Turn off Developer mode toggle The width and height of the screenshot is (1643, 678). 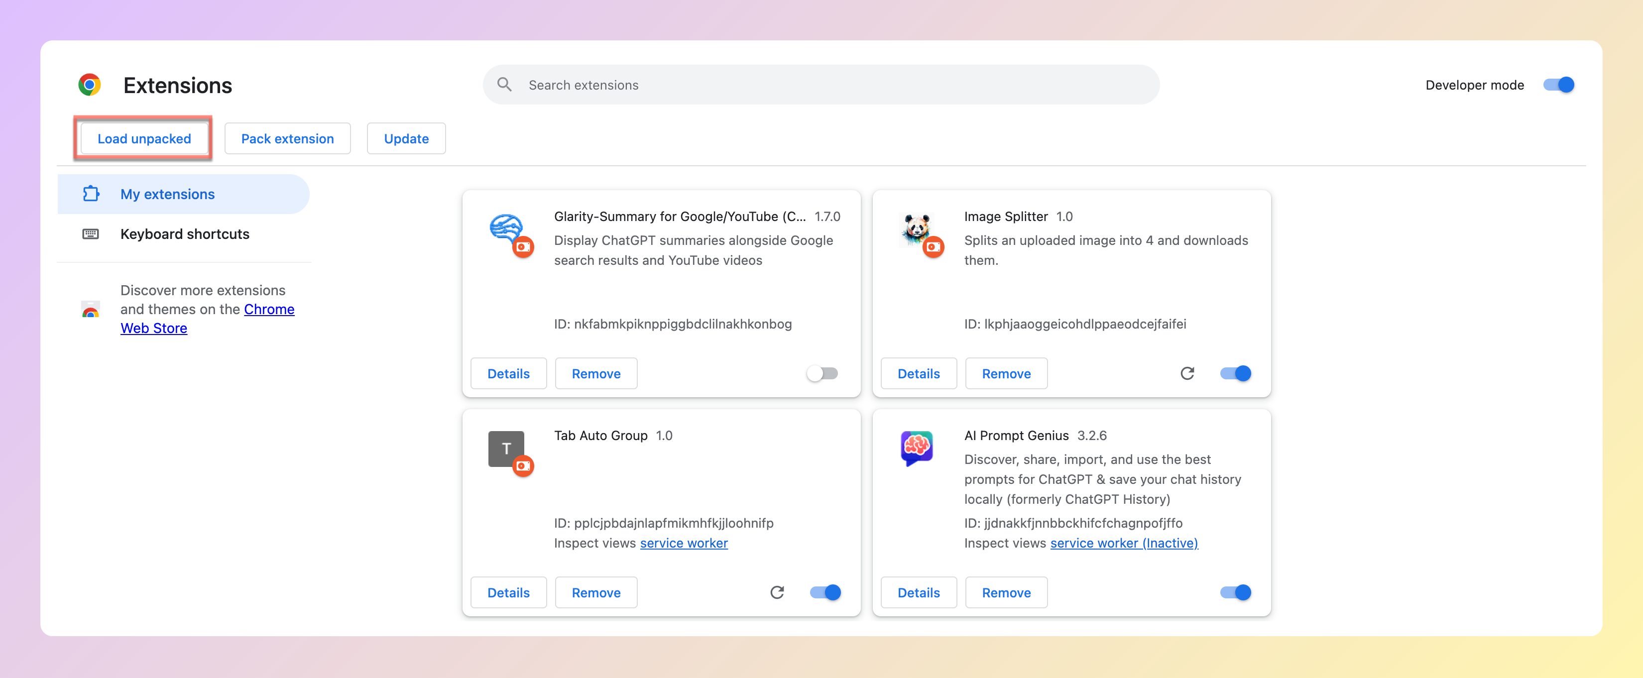click(x=1558, y=85)
